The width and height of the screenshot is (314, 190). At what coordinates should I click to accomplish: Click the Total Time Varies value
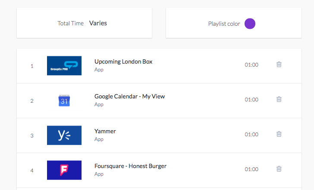click(x=98, y=23)
